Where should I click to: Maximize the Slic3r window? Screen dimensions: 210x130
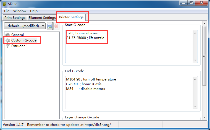(x=191, y=3)
